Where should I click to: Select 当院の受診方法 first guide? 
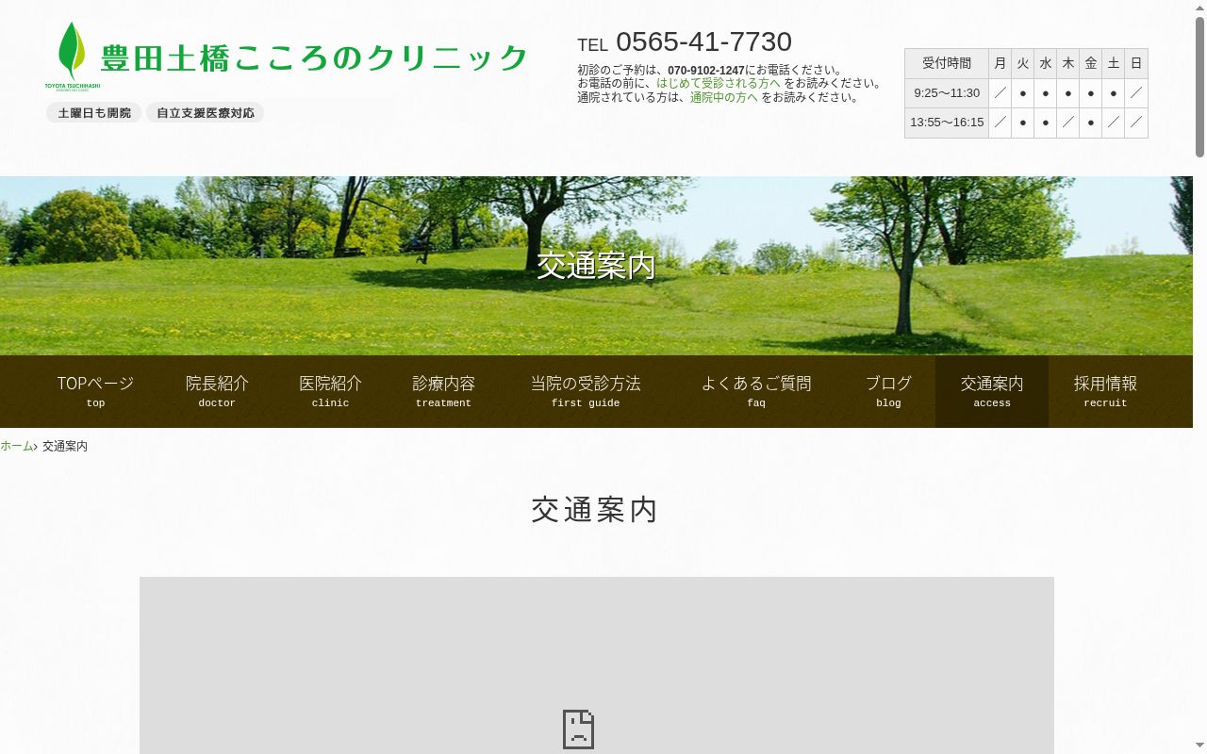[x=586, y=392]
